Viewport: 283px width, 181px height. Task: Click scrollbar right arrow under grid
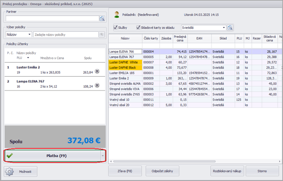coord(280,161)
